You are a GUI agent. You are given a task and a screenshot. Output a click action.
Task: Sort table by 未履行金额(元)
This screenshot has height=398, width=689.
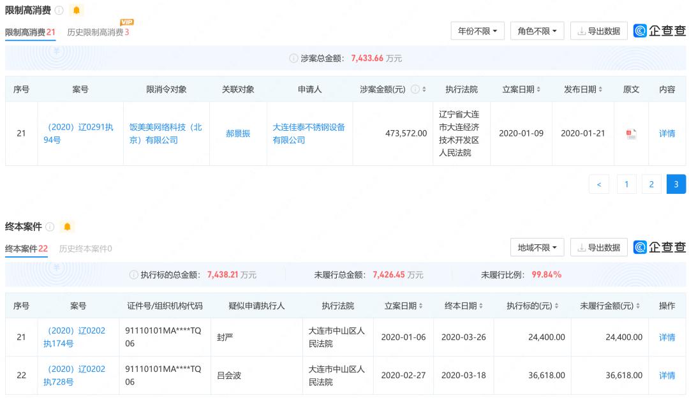tap(637, 306)
